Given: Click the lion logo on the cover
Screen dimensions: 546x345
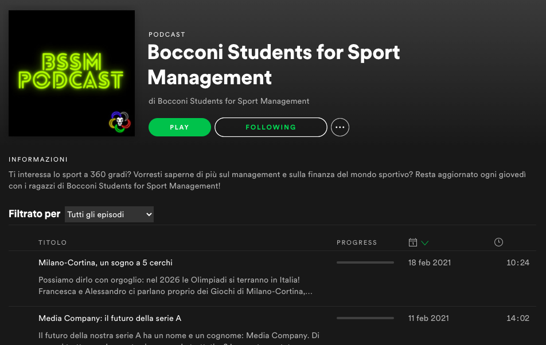Looking at the screenshot, I should 120,121.
